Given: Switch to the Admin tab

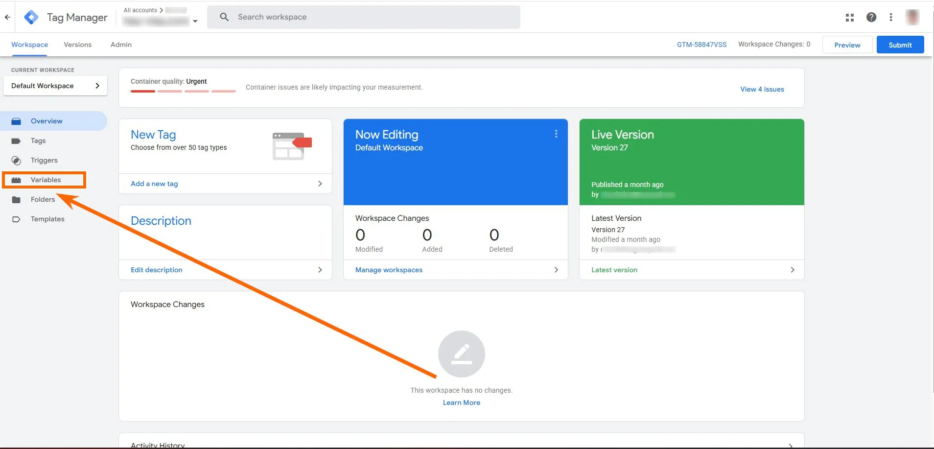Looking at the screenshot, I should (x=121, y=45).
